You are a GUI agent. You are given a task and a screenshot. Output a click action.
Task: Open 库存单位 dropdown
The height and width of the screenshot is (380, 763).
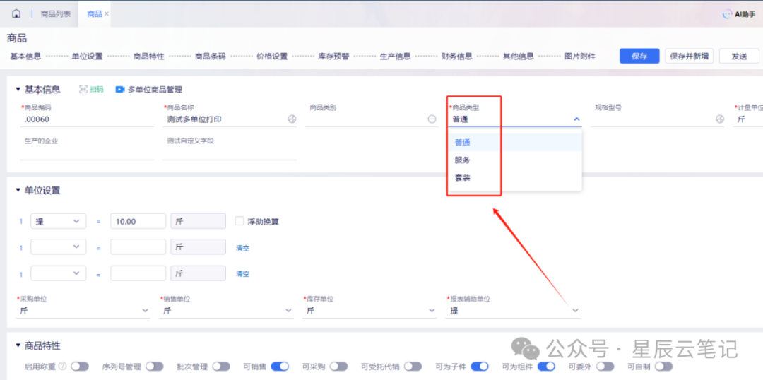(x=369, y=310)
